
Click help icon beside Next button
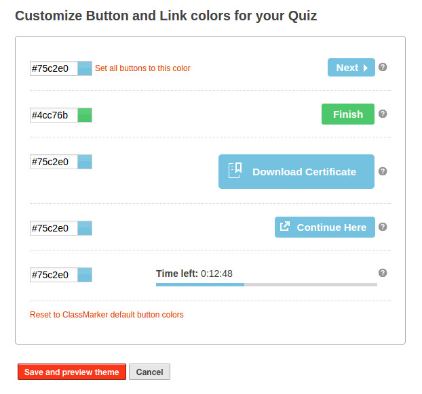point(383,67)
